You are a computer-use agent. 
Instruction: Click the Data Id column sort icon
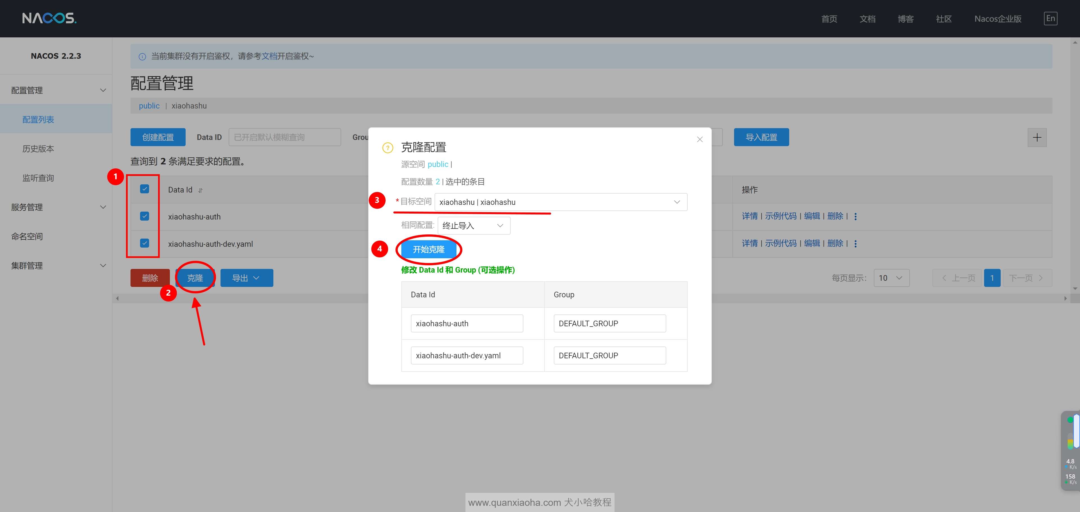[x=201, y=191]
